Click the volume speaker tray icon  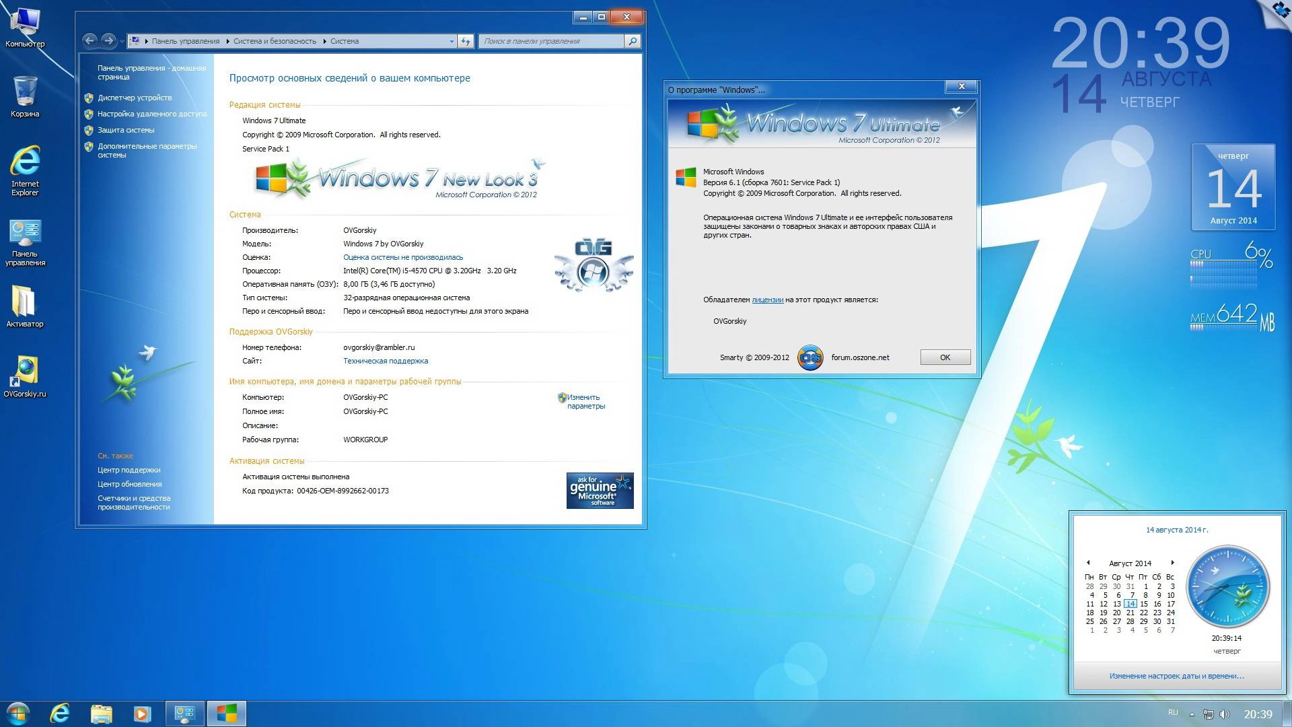(1224, 714)
